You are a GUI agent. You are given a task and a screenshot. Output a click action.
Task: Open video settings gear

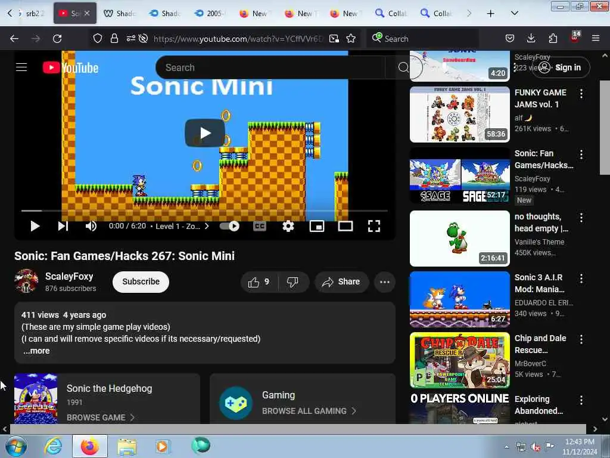[x=288, y=226]
